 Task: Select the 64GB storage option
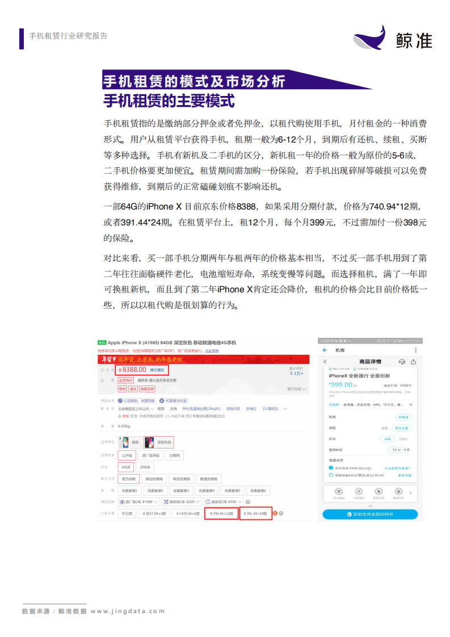126,467
